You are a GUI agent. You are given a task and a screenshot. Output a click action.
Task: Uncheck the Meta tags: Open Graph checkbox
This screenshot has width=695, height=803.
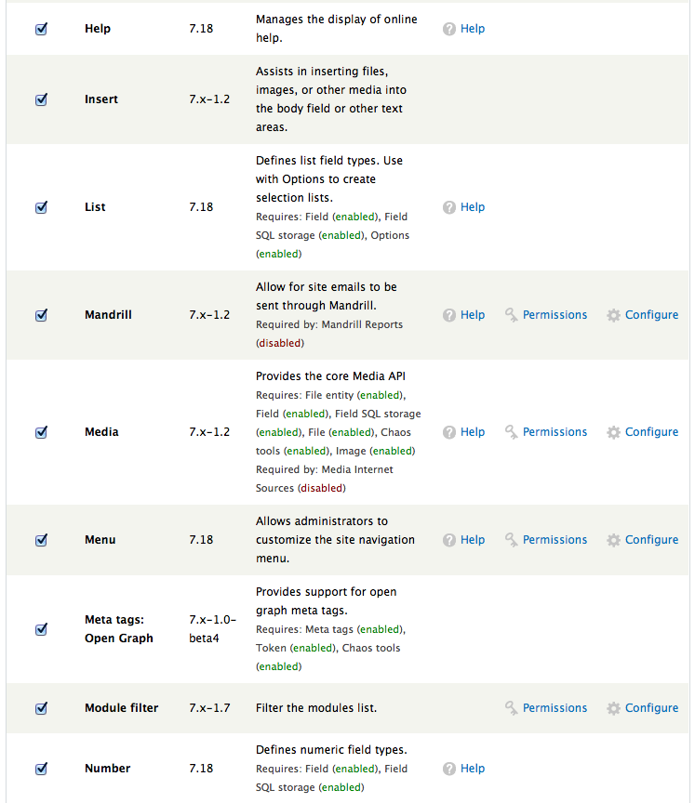(41, 629)
